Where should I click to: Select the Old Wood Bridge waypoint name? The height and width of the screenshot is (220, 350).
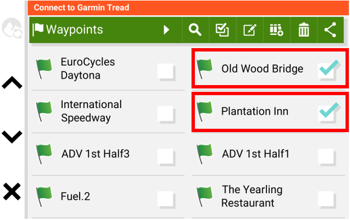coord(262,69)
